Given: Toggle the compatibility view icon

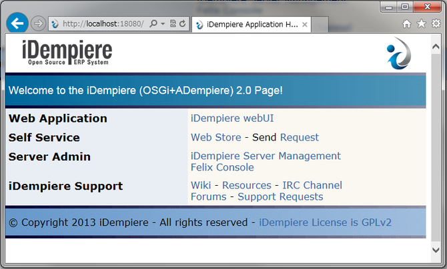Looking at the screenshot, I should (173, 23).
